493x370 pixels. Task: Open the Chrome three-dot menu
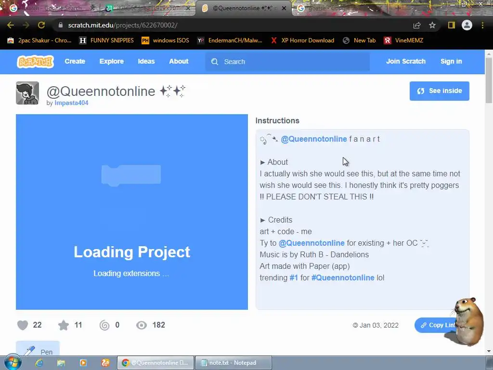point(482,25)
